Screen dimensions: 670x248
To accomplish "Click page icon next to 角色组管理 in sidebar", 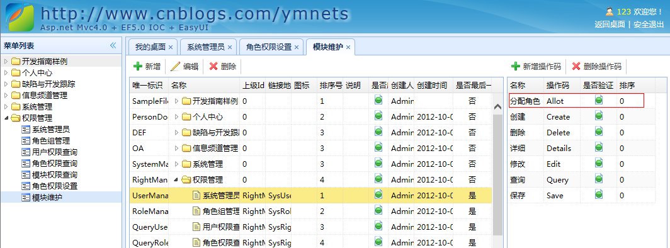I will tap(26, 141).
